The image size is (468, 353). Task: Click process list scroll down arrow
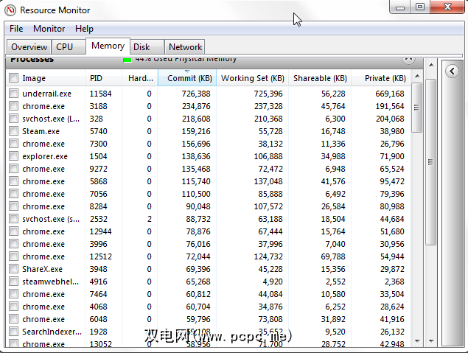(x=417, y=340)
